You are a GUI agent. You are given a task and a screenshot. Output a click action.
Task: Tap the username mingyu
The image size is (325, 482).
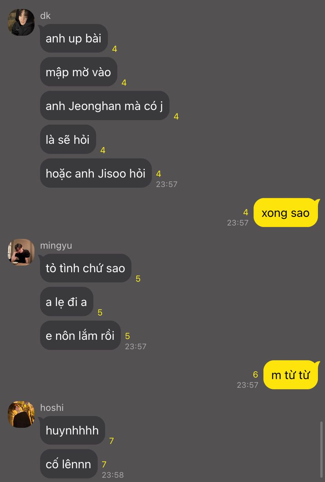coord(56,246)
